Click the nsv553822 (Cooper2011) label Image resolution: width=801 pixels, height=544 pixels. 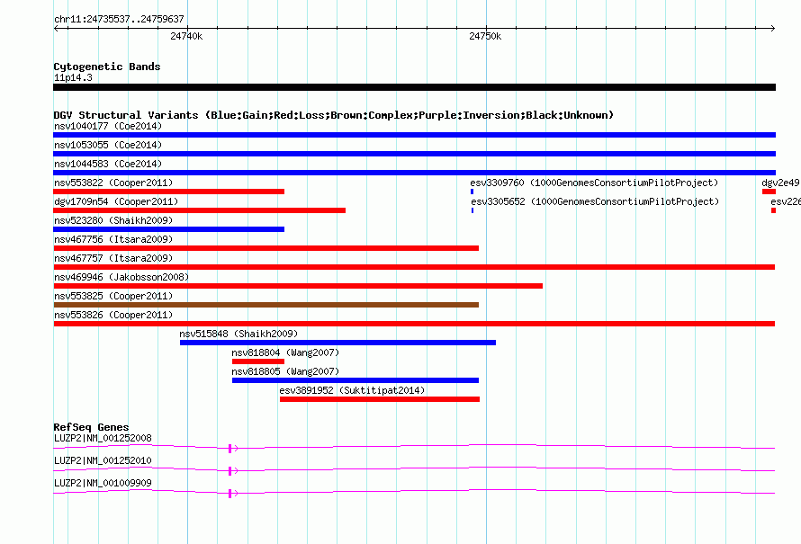tap(113, 183)
